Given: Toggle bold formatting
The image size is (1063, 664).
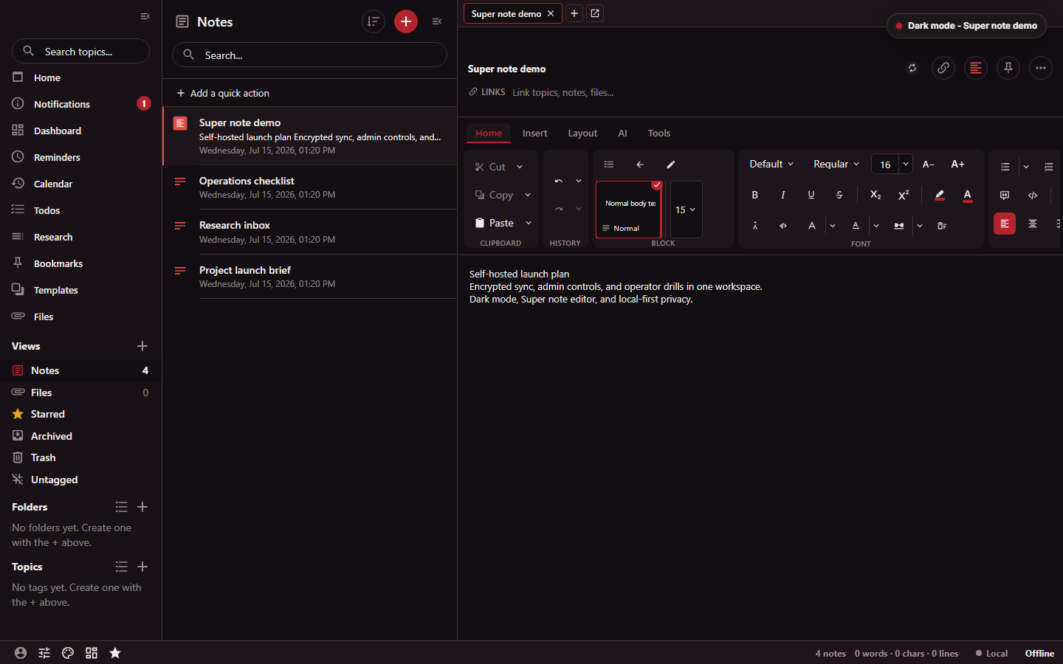Looking at the screenshot, I should pos(755,195).
